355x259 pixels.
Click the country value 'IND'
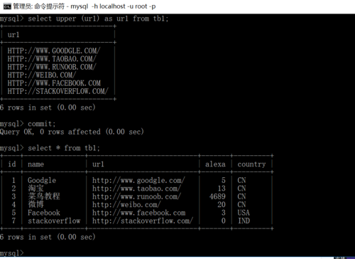click(244, 221)
